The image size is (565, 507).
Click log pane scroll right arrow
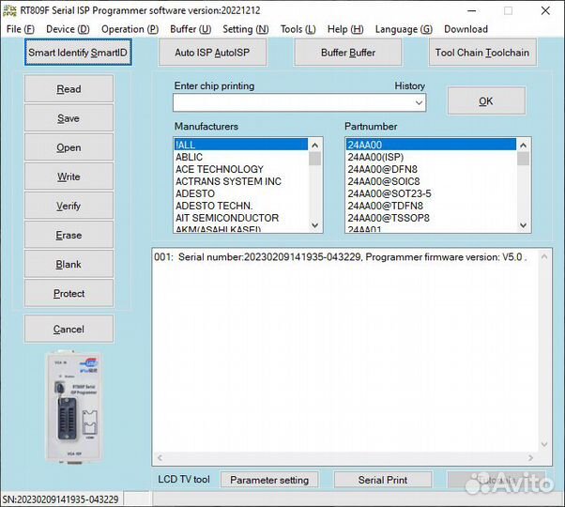point(530,457)
